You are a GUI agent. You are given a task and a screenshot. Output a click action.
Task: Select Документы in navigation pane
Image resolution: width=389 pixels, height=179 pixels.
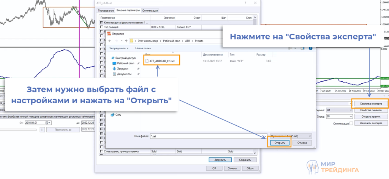pos(124,74)
